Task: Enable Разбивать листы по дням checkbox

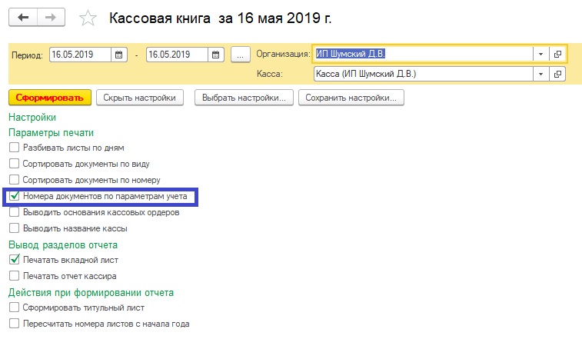Action: click(14, 148)
